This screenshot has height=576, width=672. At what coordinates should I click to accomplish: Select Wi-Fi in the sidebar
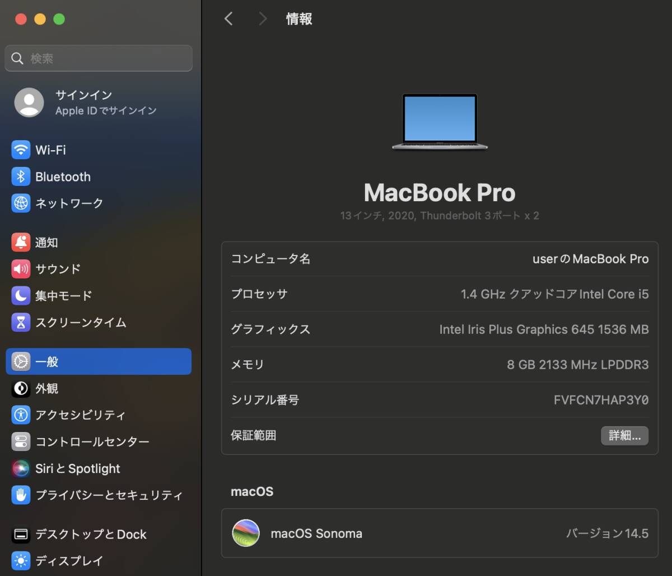[x=99, y=150]
